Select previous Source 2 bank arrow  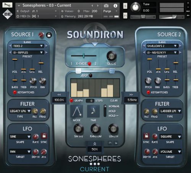(144, 46)
